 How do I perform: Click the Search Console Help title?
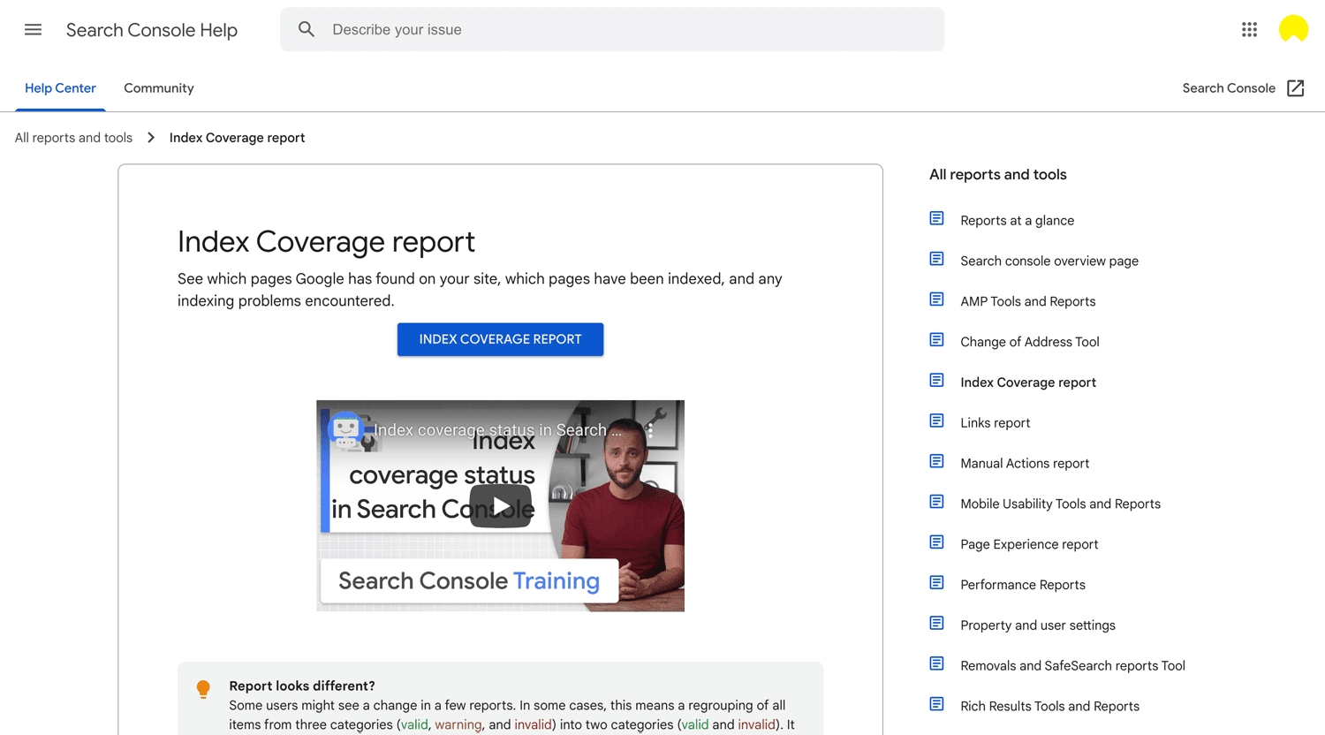(x=152, y=30)
